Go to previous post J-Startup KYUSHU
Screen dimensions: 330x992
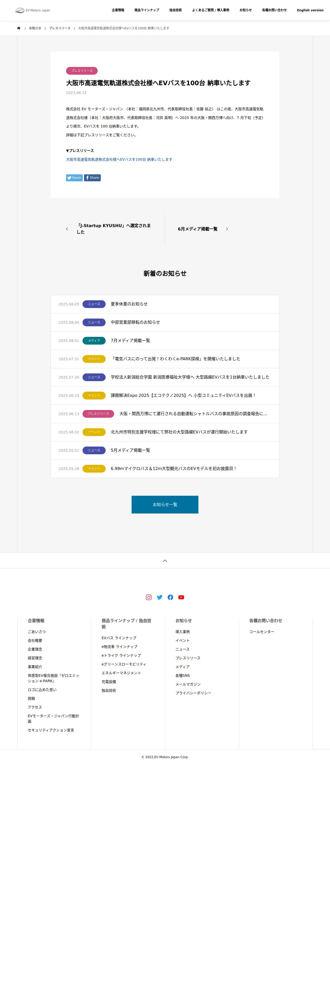click(x=114, y=229)
